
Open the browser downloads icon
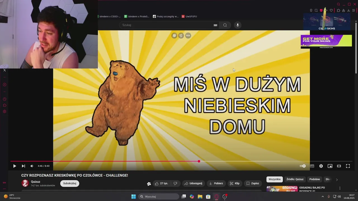pos(348,10)
